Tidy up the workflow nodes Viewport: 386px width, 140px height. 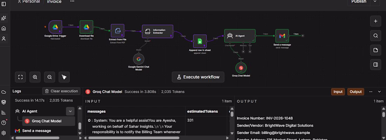(64, 77)
